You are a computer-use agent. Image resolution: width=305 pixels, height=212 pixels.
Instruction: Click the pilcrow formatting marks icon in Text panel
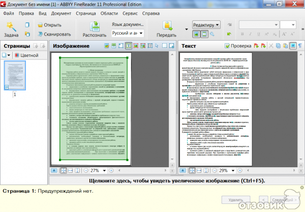tap(299, 46)
